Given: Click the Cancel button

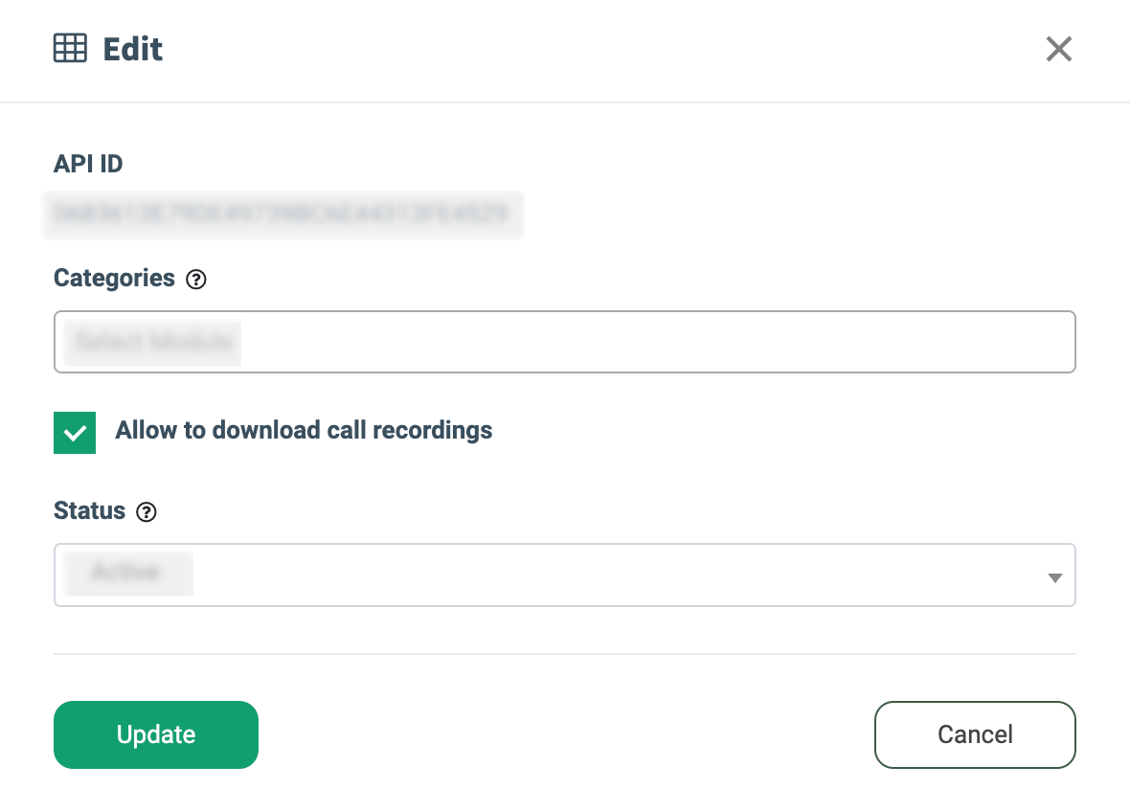Looking at the screenshot, I should (975, 734).
